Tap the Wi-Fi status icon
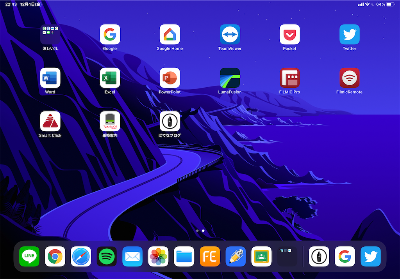 (x=367, y=4)
